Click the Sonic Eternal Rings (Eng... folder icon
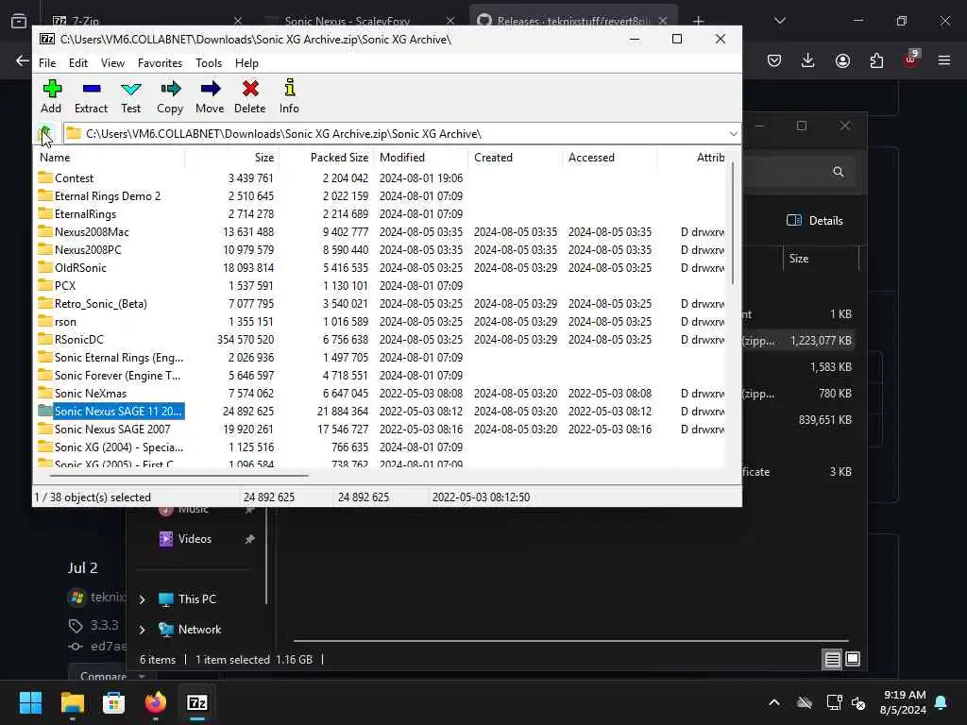Screen dimensions: 967x725 click(x=45, y=357)
